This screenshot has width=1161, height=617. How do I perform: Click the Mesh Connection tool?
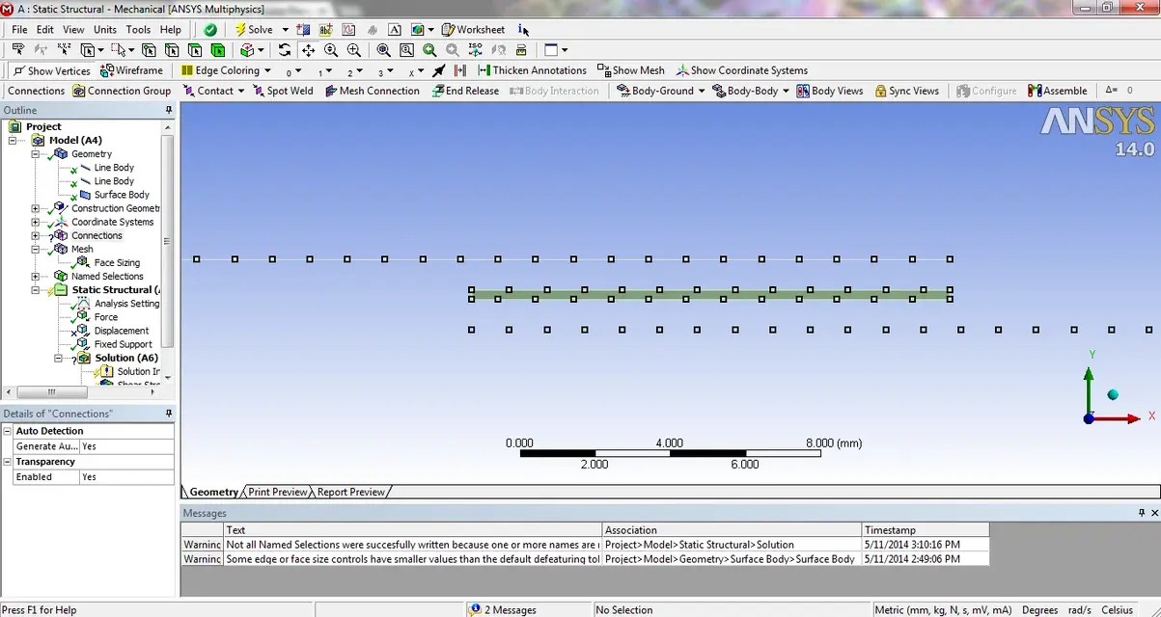click(x=372, y=91)
